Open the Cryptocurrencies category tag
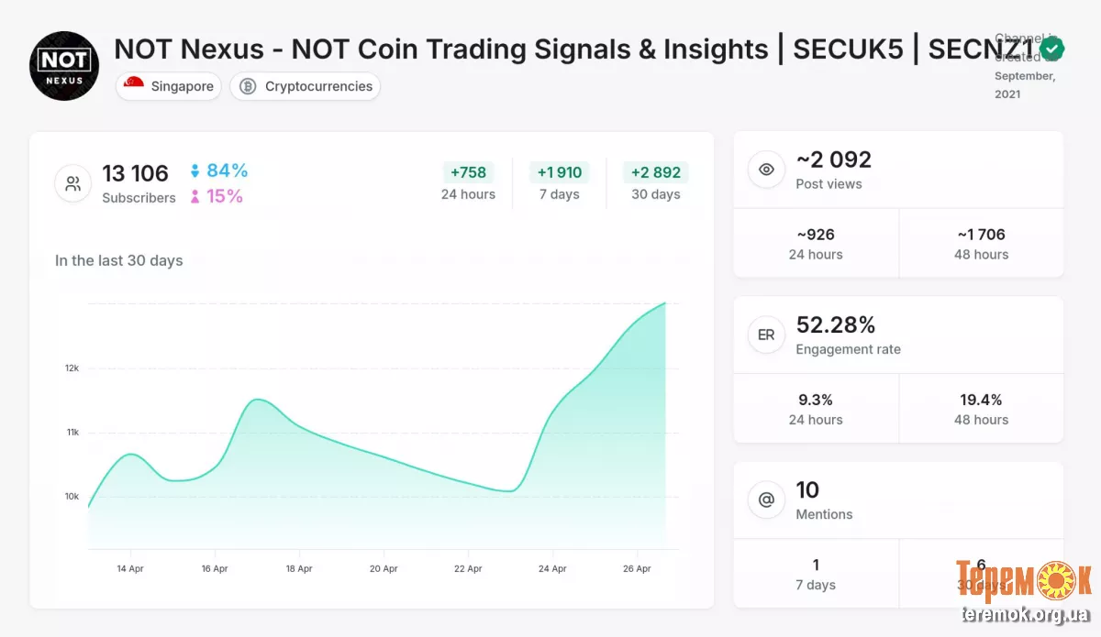 (x=306, y=86)
